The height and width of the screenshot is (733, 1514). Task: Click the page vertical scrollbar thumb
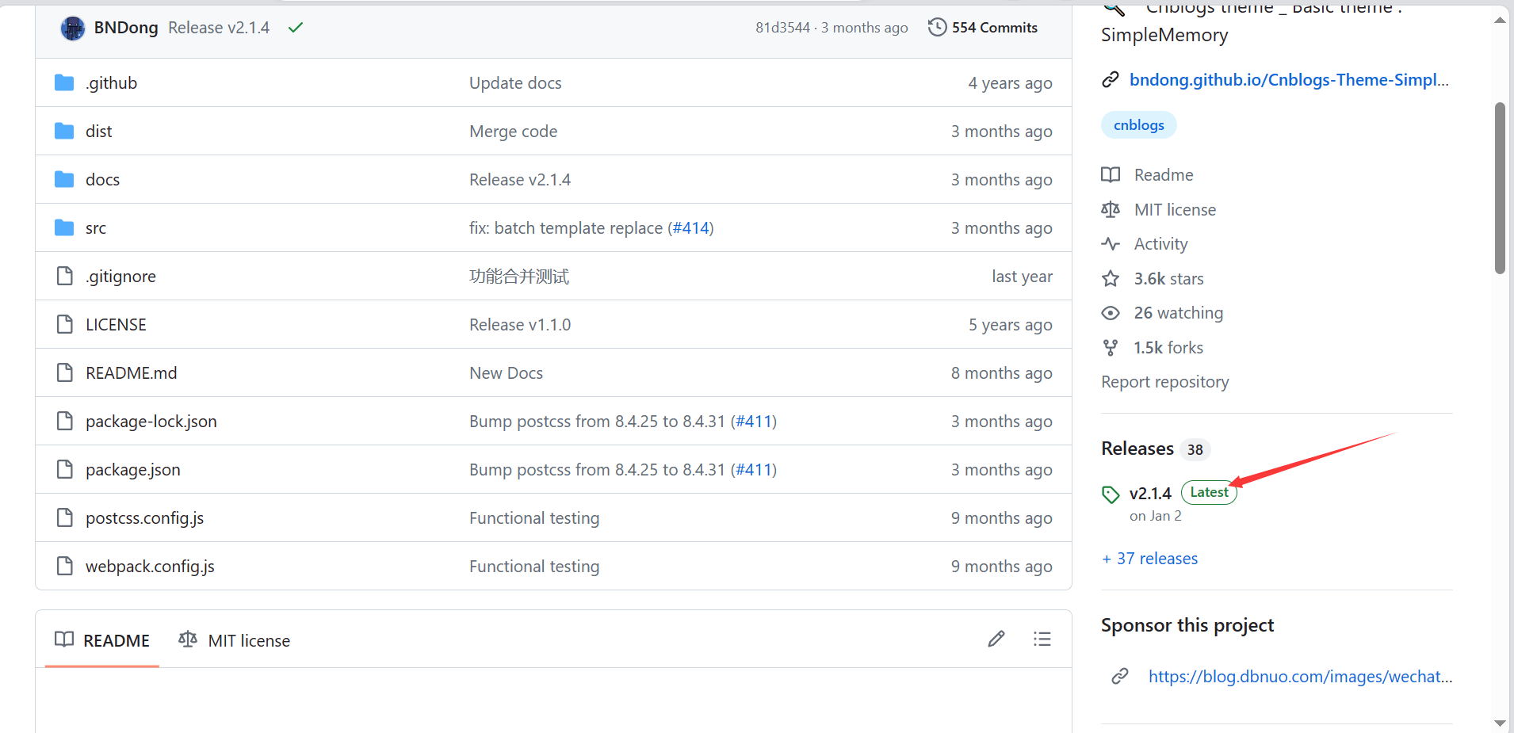coord(1500,188)
